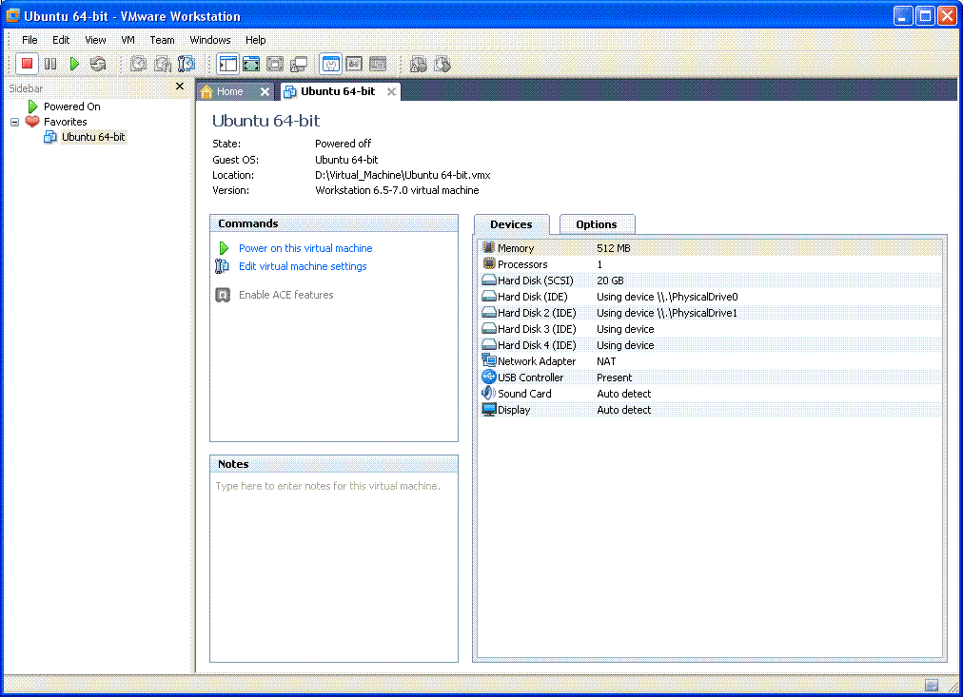Image resolution: width=963 pixels, height=697 pixels.
Task: Close the Home tab
Action: 265,91
